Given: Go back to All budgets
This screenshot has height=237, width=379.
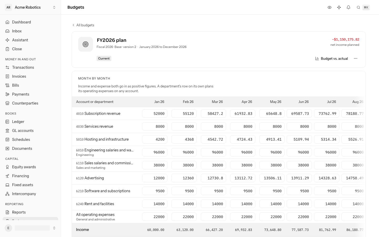Looking at the screenshot, I should click(83, 25).
